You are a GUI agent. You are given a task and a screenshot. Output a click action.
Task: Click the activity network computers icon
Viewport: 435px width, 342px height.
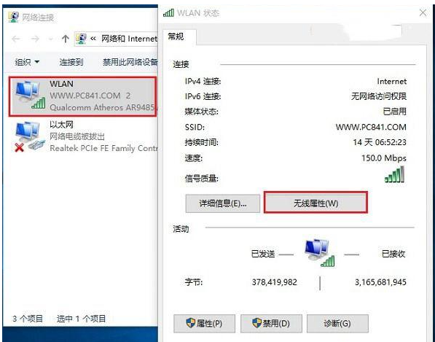[x=319, y=252]
